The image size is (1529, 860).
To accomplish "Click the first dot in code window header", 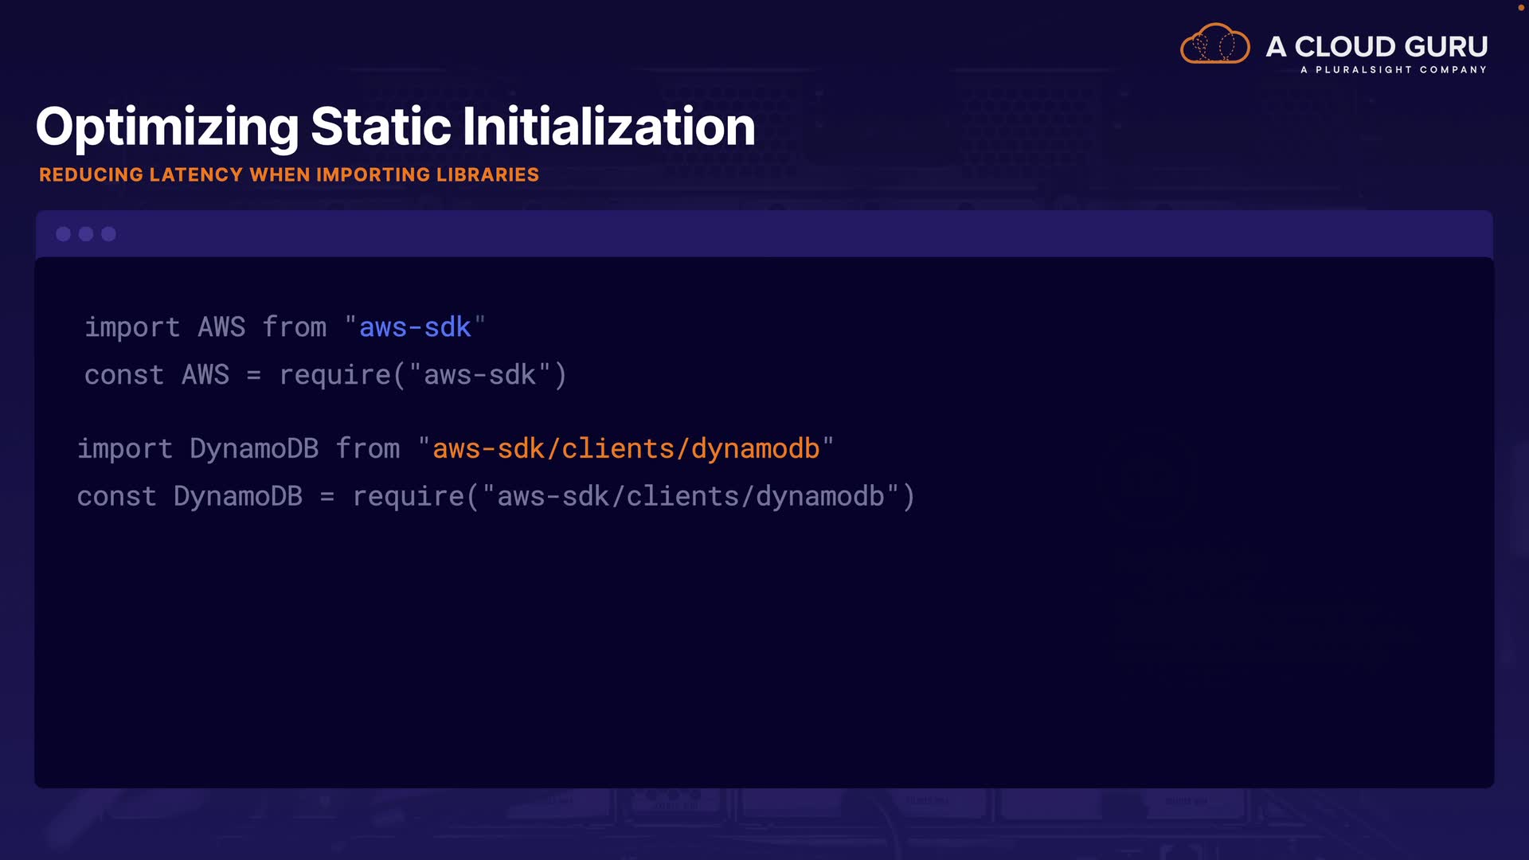I will (64, 234).
